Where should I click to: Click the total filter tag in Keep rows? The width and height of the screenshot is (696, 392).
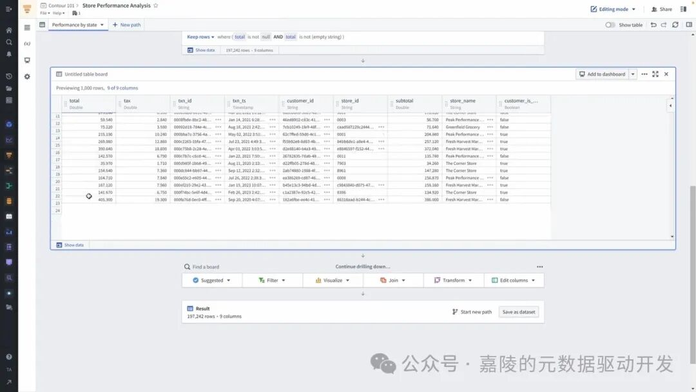tap(240, 37)
